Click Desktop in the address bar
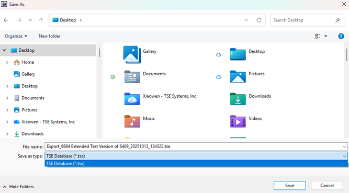 click(68, 20)
